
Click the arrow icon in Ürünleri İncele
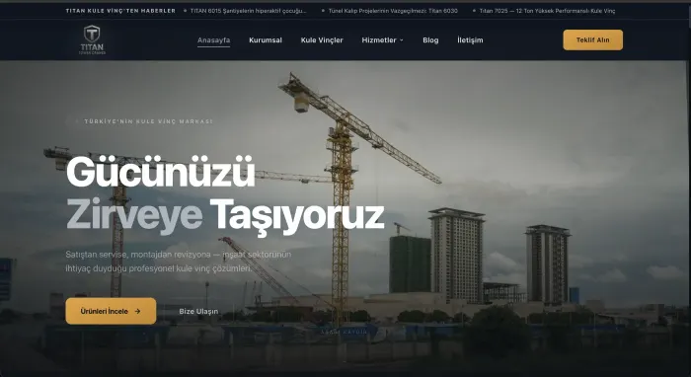pos(137,311)
